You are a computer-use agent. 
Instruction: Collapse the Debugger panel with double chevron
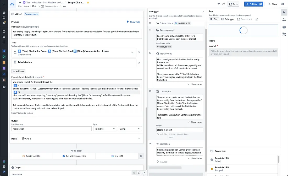coord(203,12)
